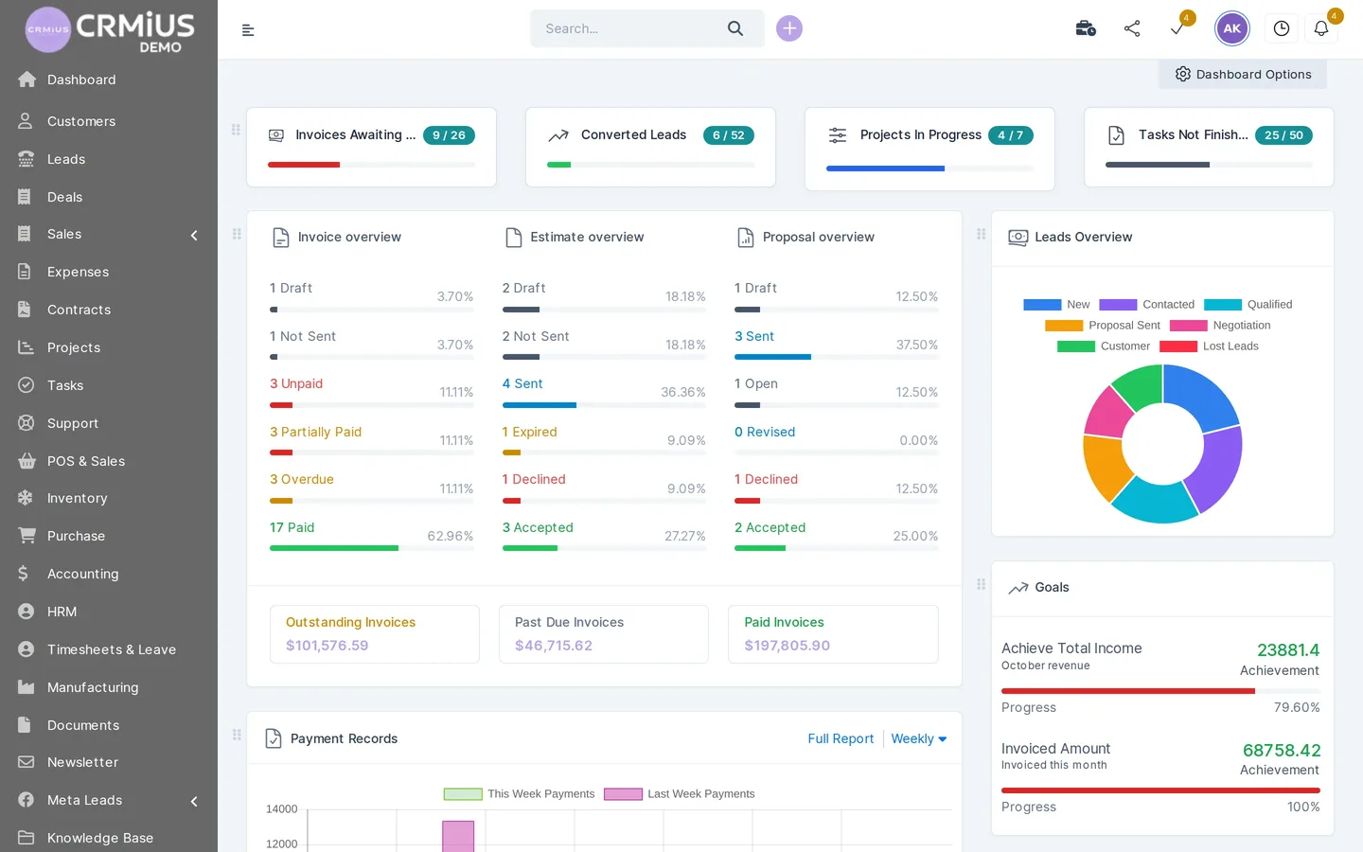This screenshot has width=1363, height=852.
Task: Grab the Leads Overview widget drag handle
Action: [x=982, y=234]
